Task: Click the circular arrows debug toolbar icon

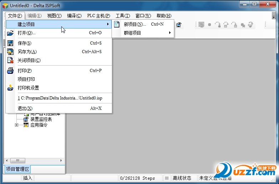Action: pyautogui.click(x=250, y=25)
